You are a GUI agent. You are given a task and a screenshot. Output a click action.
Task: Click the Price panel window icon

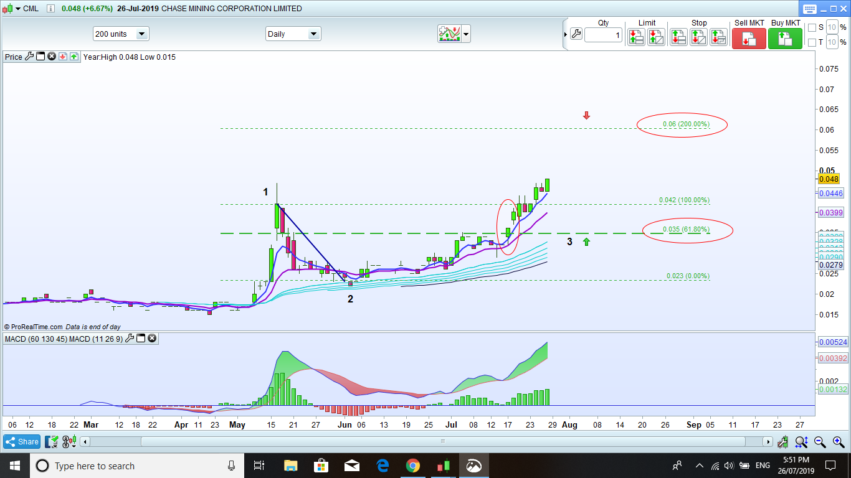click(x=40, y=57)
